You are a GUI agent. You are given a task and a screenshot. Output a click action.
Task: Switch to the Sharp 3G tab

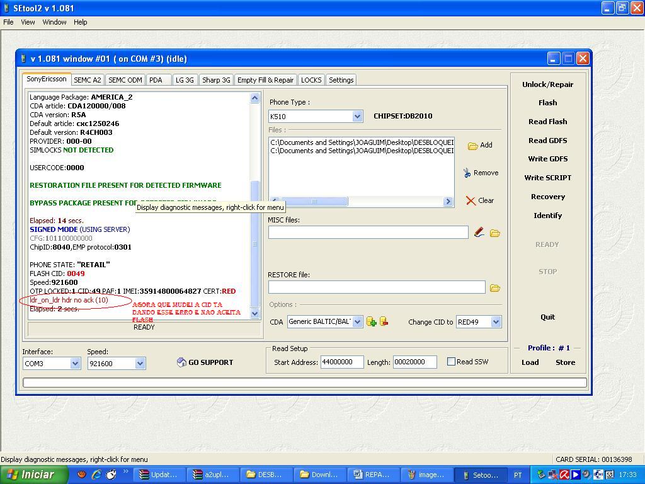pos(216,80)
